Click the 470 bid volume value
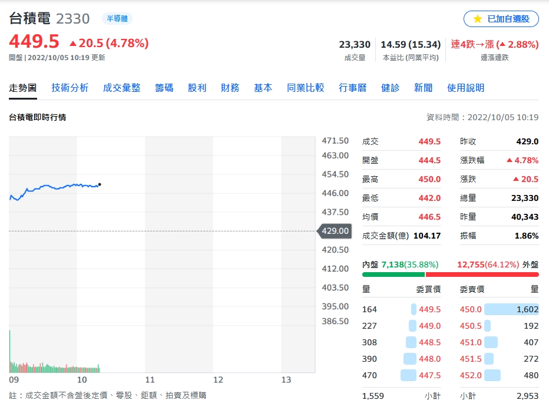The height and width of the screenshot is (410, 549). point(369,375)
